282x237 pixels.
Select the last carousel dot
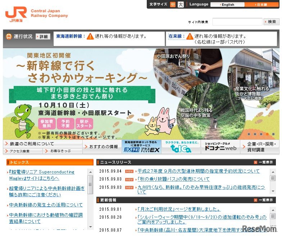pos(273,134)
